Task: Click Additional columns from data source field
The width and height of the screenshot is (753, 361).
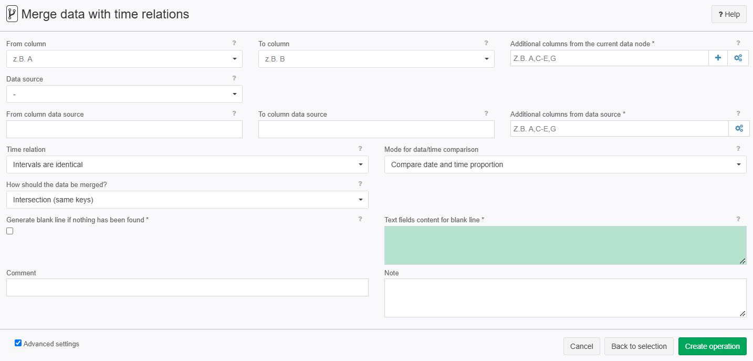Action: tap(620, 128)
